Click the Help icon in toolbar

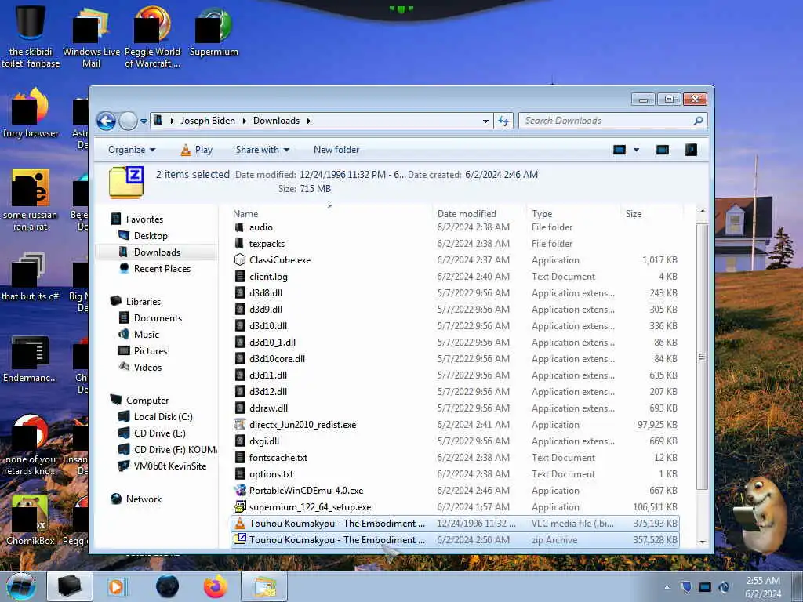tap(690, 150)
